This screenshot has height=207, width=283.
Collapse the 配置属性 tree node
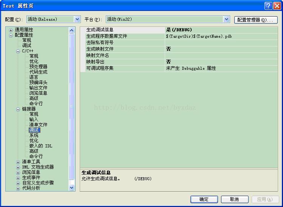pyautogui.click(x=11, y=35)
